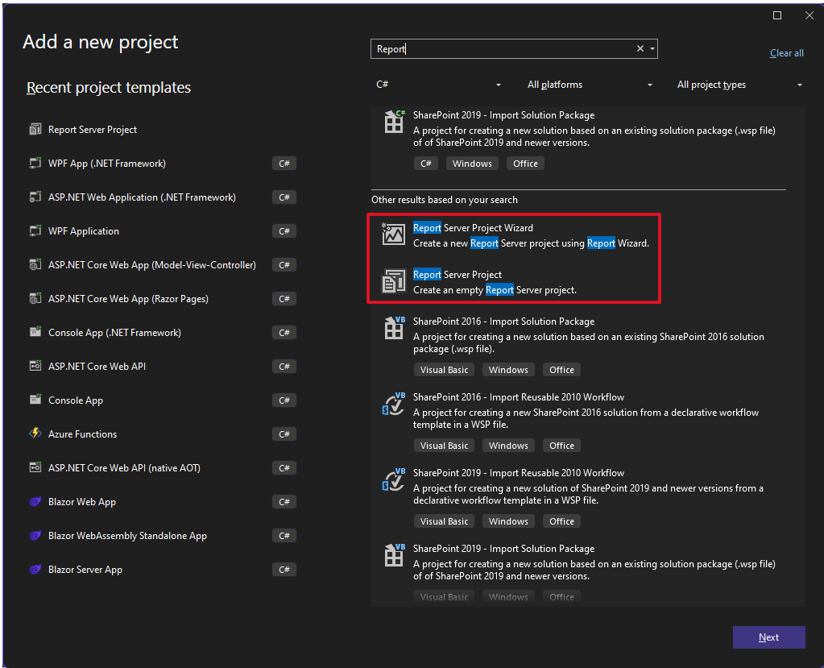
Task: Click the Clear all link
Action: (x=786, y=53)
